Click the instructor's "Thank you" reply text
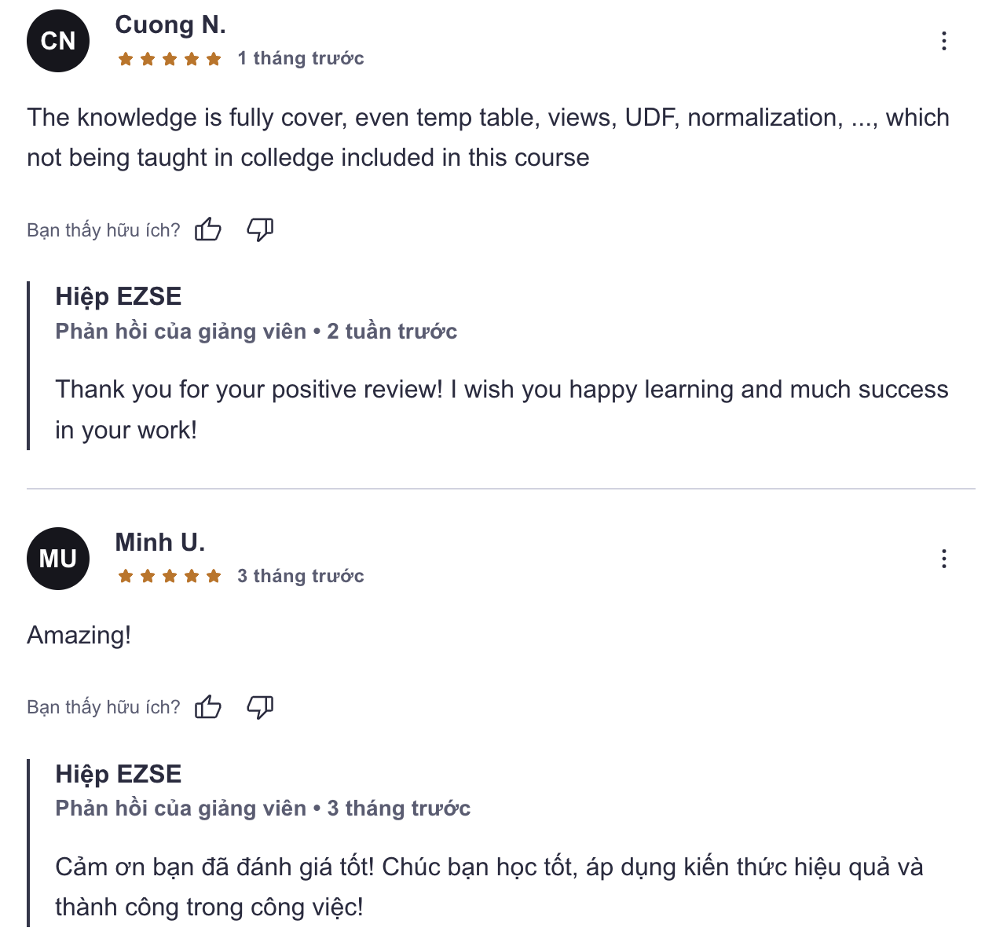996x935 pixels. click(x=501, y=409)
